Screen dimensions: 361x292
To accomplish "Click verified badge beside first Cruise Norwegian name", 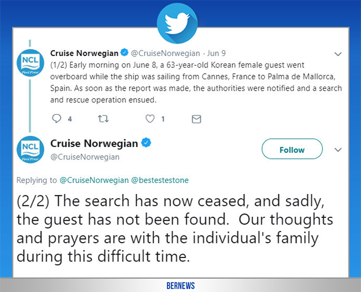I will (x=124, y=53).
